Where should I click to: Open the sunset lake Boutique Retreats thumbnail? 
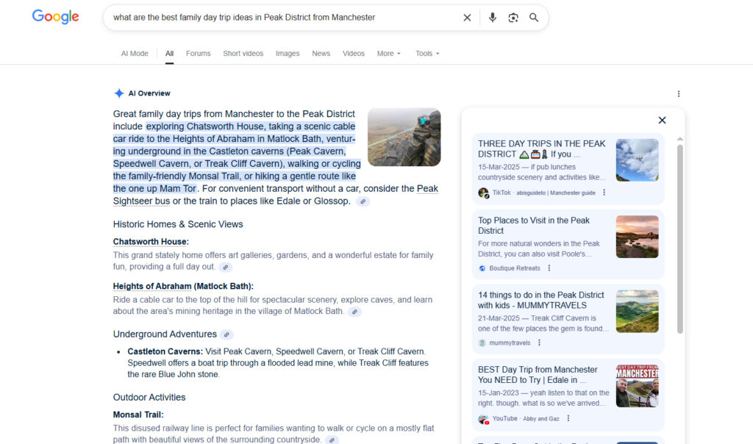[638, 237]
